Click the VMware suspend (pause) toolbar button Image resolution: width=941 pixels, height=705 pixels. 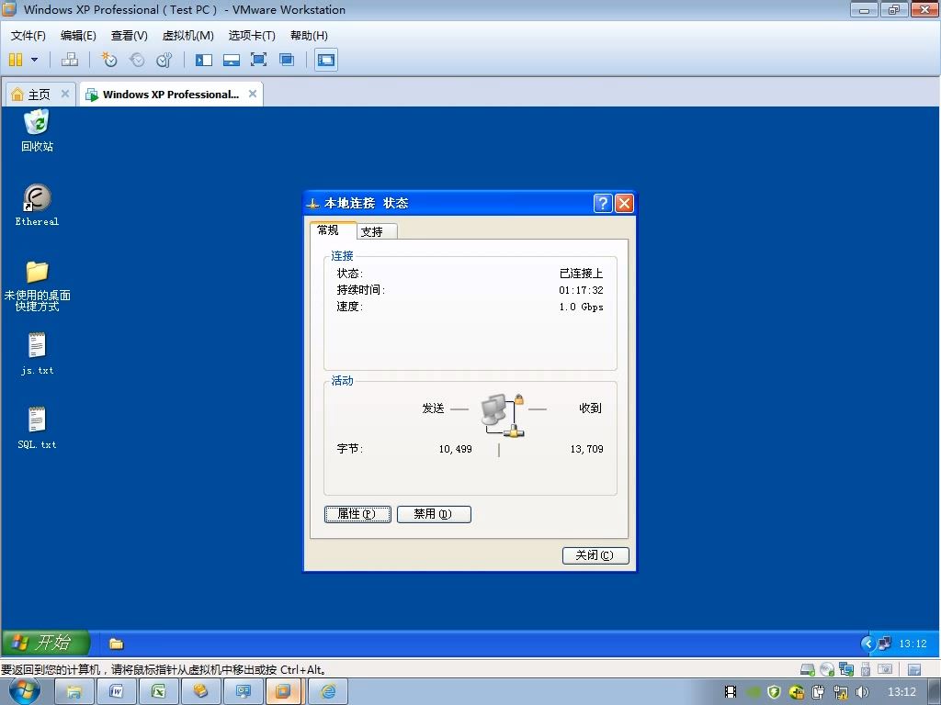point(16,60)
